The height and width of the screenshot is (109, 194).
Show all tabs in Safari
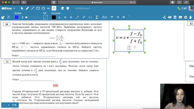pos(186,2)
